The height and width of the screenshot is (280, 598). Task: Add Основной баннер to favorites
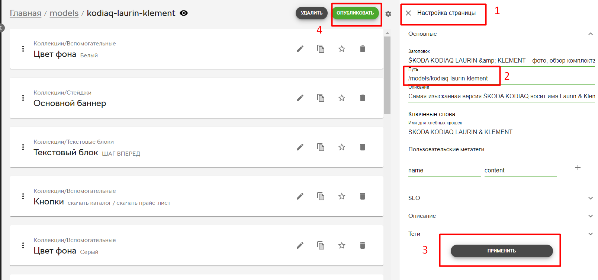click(x=342, y=98)
